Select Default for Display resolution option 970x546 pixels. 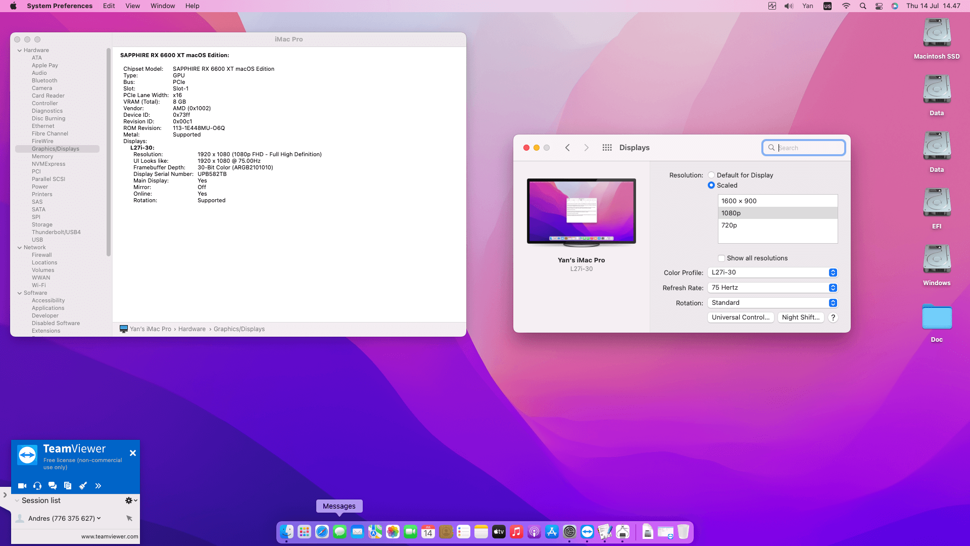tap(711, 175)
